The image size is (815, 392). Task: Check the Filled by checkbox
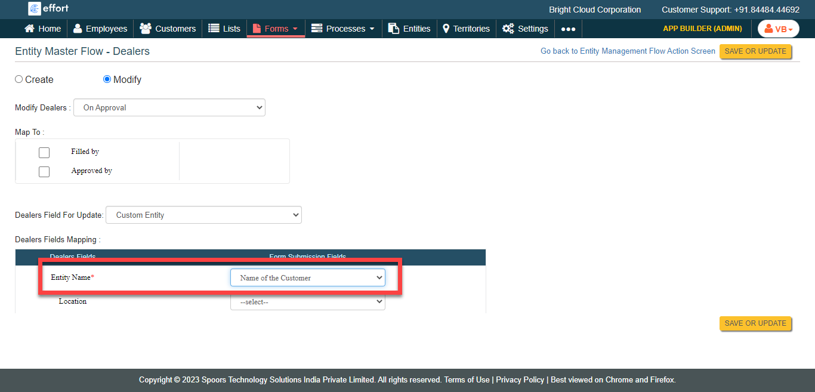tap(44, 153)
